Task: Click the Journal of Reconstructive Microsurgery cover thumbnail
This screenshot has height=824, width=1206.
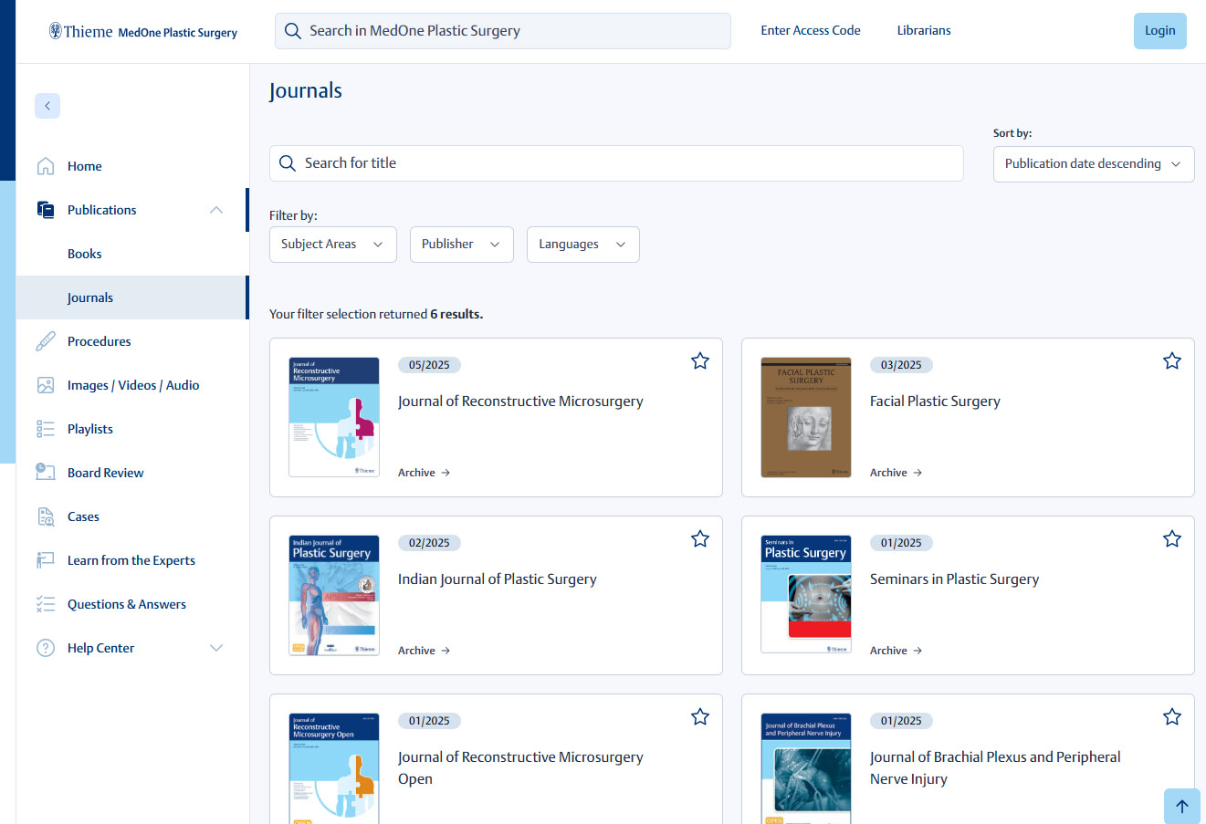Action: [x=333, y=417]
